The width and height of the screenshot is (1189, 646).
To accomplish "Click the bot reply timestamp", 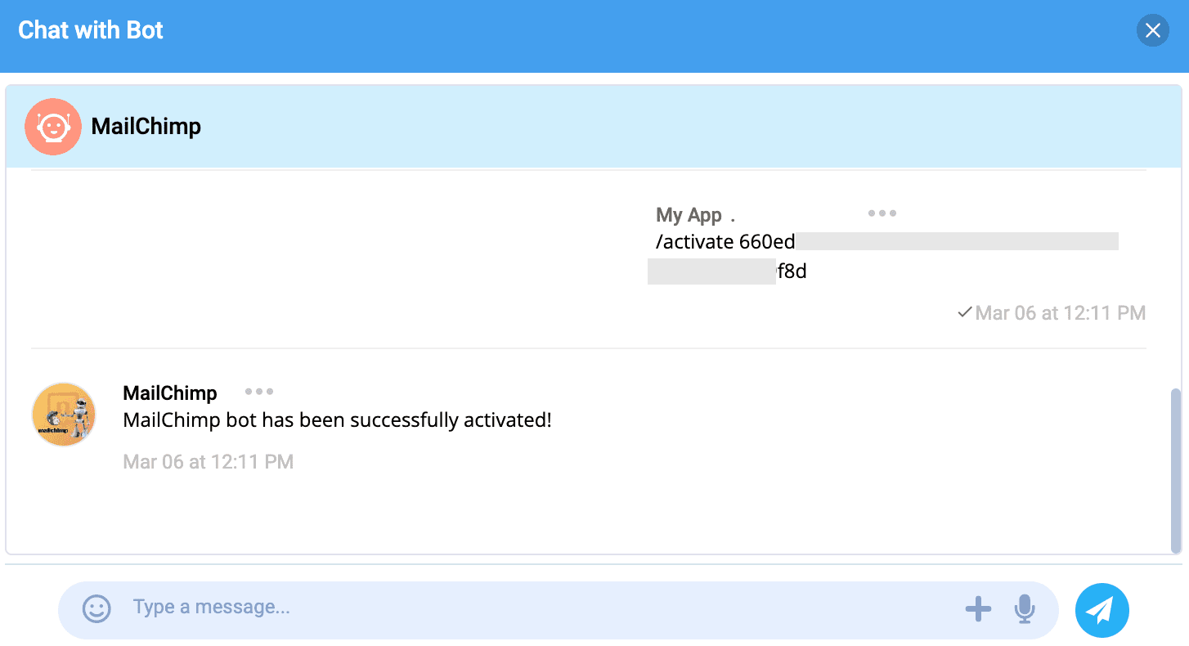I will tap(208, 462).
